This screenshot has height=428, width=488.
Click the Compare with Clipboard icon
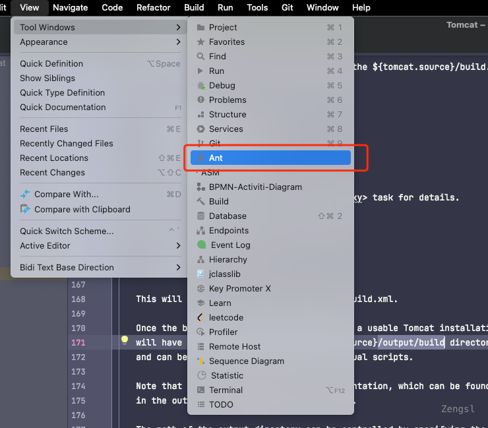coord(25,209)
